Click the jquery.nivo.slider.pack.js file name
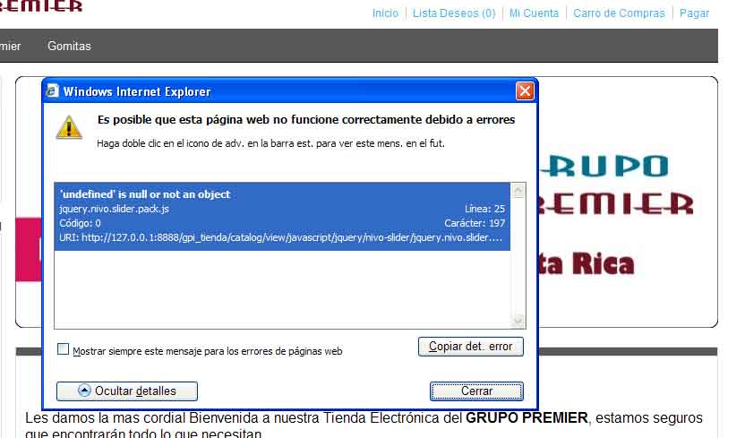745x438 pixels. click(114, 209)
